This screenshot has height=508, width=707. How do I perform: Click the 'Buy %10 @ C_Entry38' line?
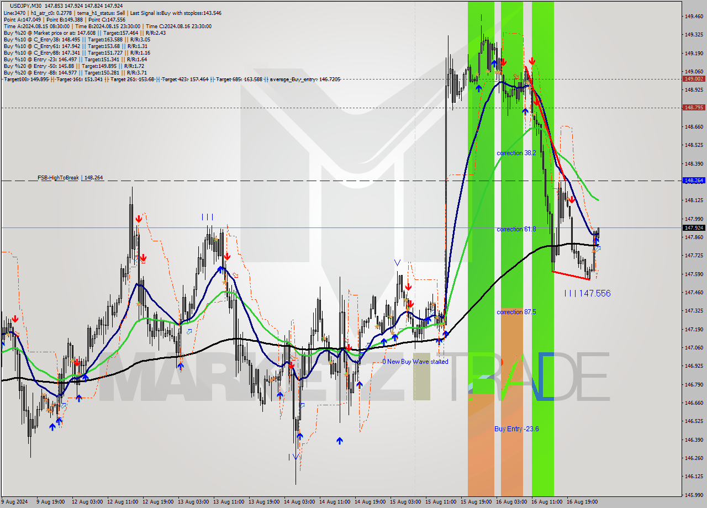[x=77, y=39]
